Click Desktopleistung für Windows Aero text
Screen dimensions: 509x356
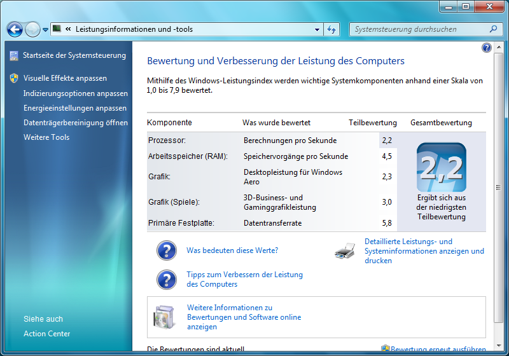click(x=293, y=177)
